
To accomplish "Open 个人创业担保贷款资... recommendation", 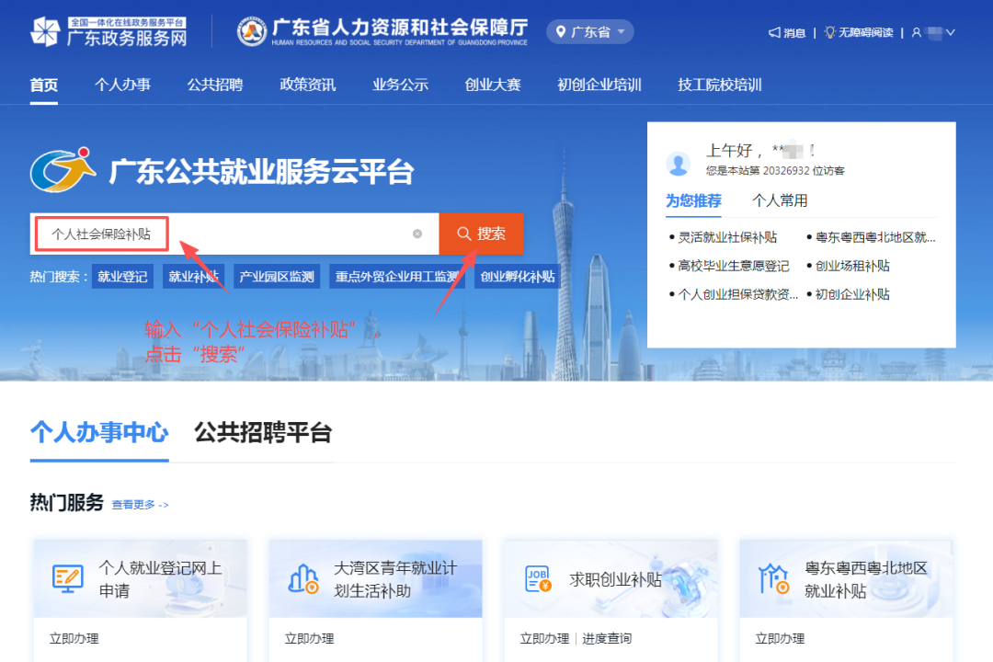I will [x=737, y=294].
